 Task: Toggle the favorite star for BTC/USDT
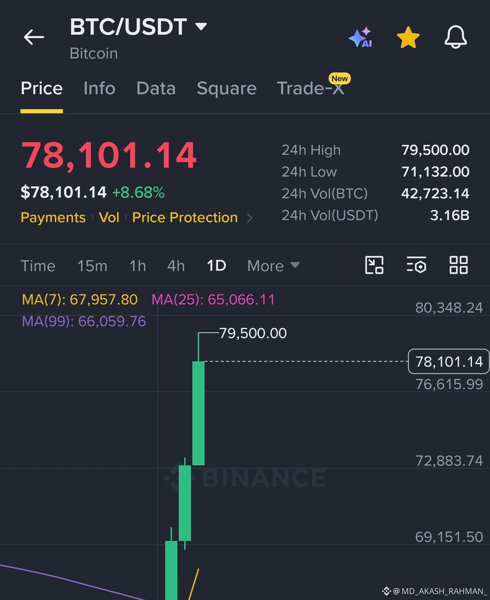pyautogui.click(x=408, y=37)
